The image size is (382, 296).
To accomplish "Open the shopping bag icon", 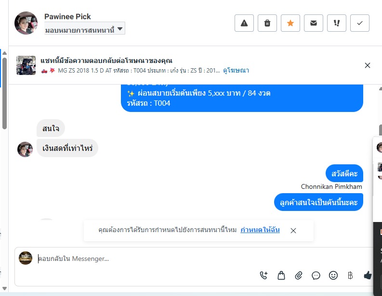I will pos(281,275).
